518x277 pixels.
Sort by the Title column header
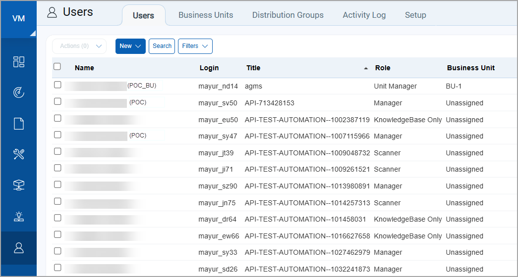pyautogui.click(x=253, y=68)
